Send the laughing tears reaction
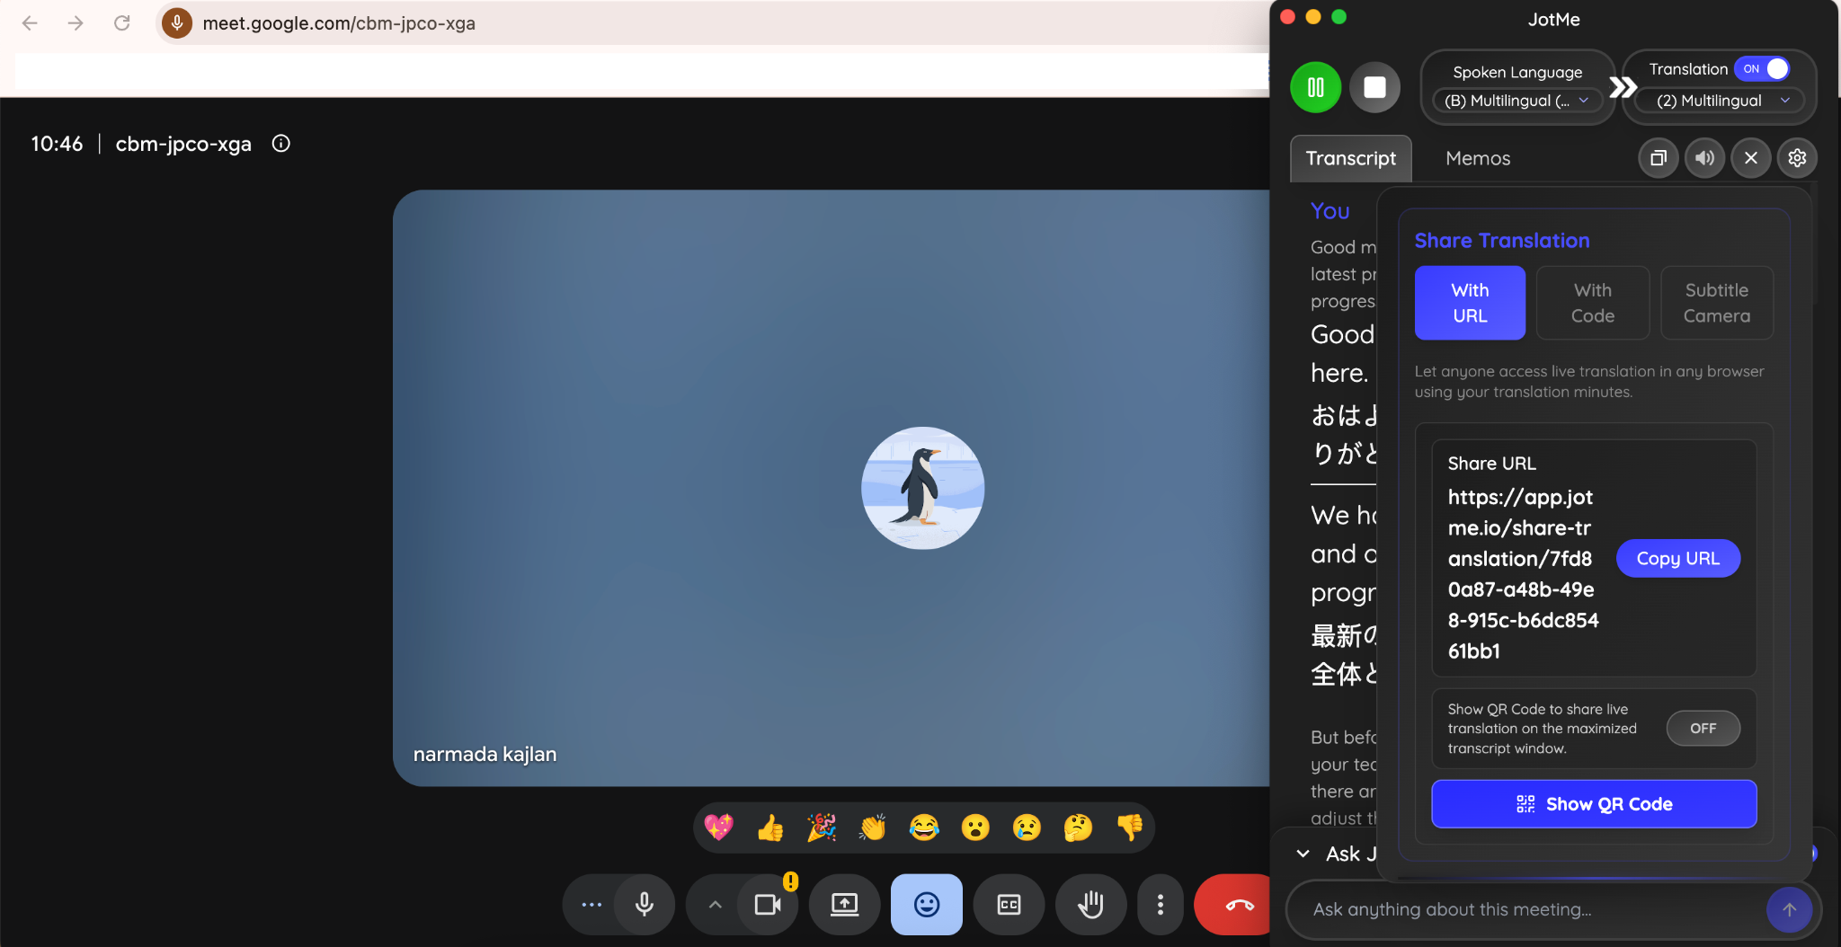This screenshot has height=947, width=1841. (x=924, y=827)
